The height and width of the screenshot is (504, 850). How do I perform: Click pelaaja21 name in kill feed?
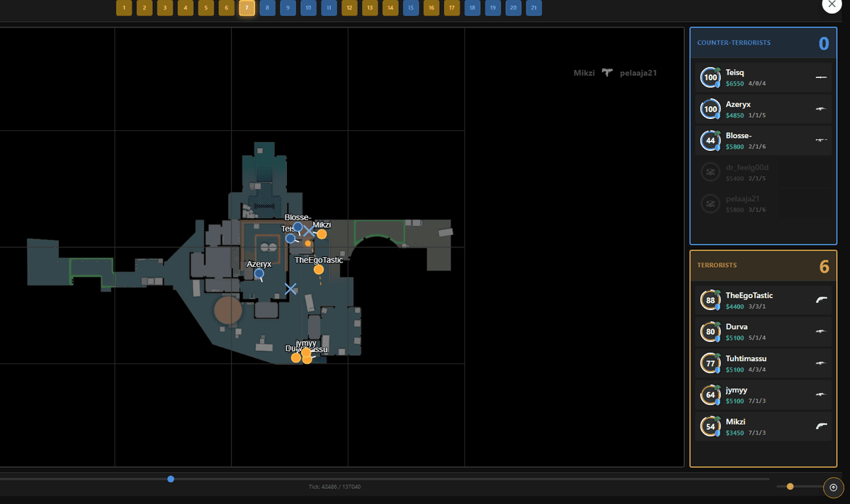pos(638,72)
